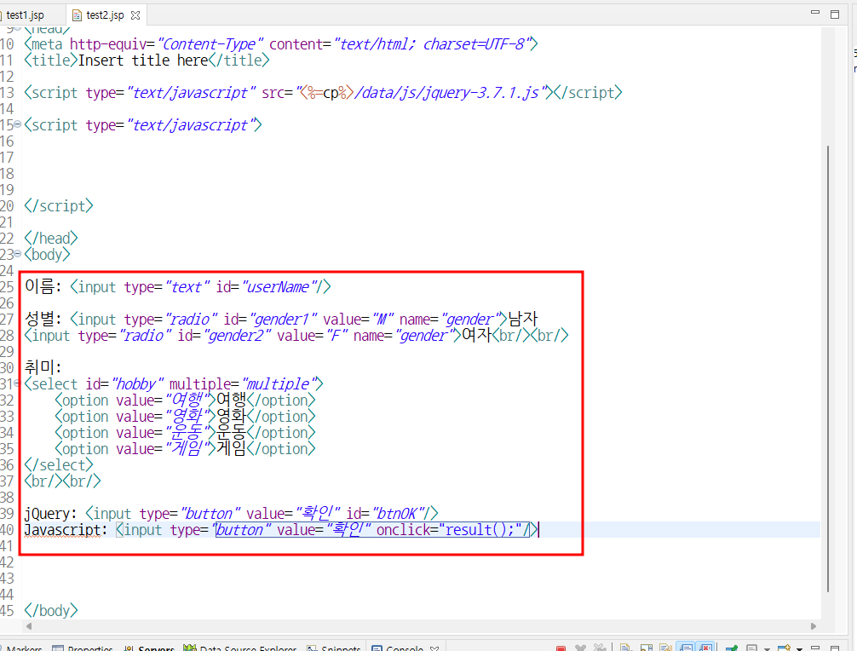This screenshot has width=857, height=651.
Task: Click the opening <body> tag
Action: click(47, 255)
